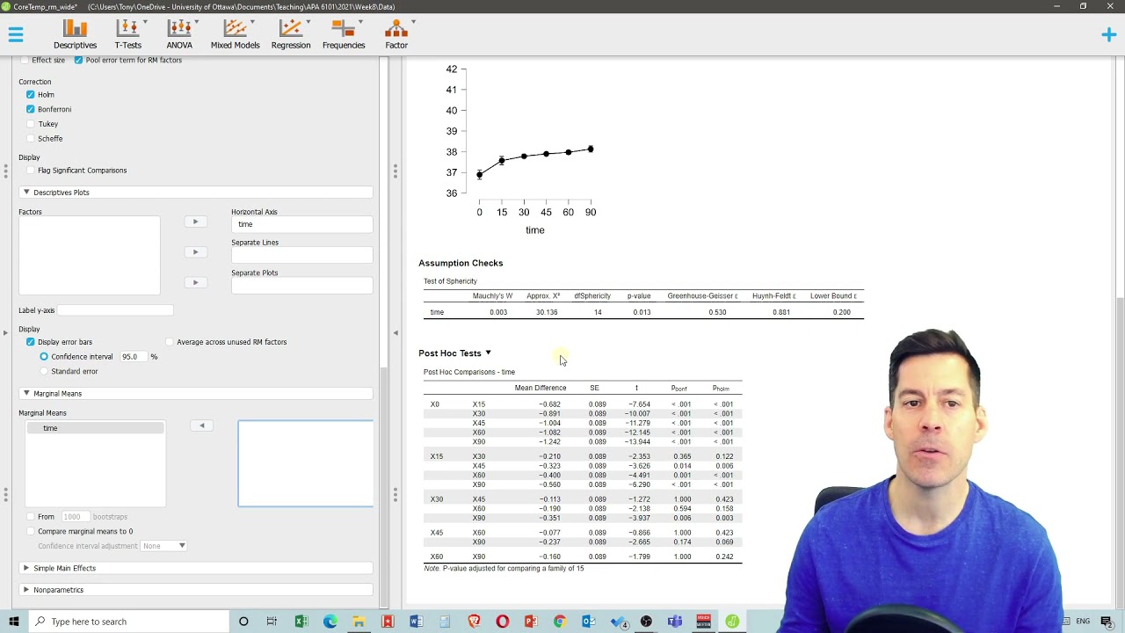Click the arrow assigning factor to Horizontal Axis
This screenshot has height=633, width=1125.
(196, 222)
